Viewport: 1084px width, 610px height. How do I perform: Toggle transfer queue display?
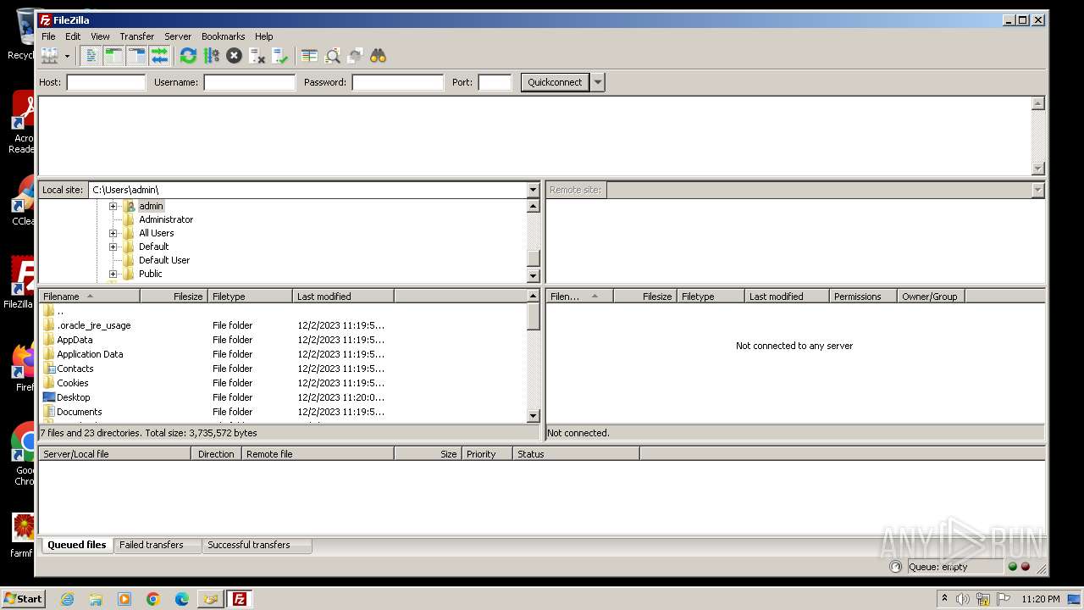159,56
